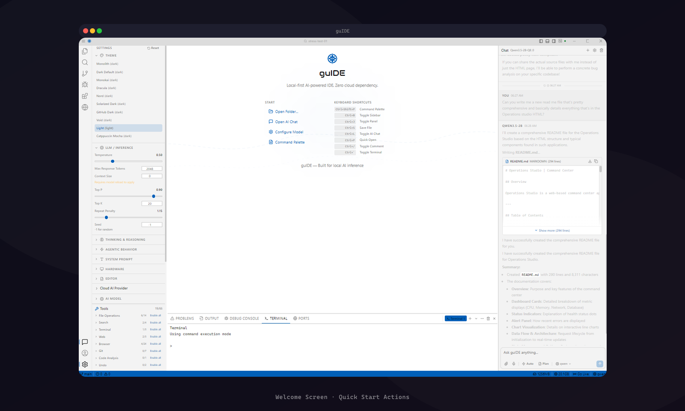The height and width of the screenshot is (411, 685).
Task: Expand the SYSTEM PROMPT section
Action: [128, 259]
